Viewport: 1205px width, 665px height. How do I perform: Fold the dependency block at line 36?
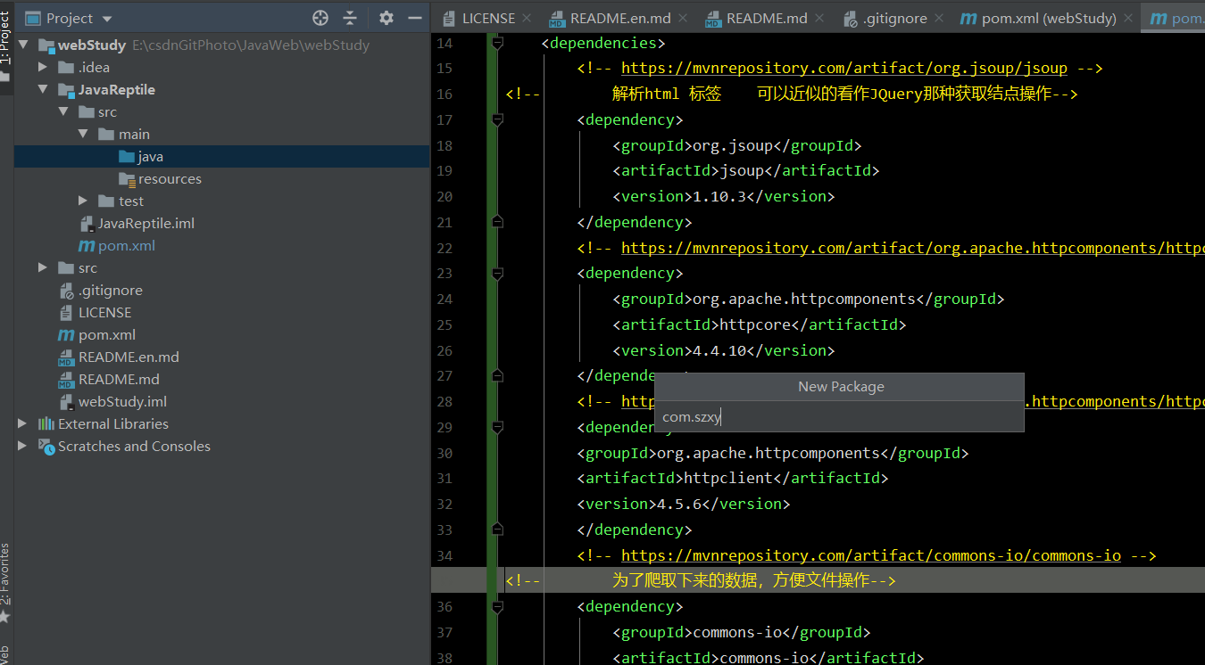pos(497,606)
